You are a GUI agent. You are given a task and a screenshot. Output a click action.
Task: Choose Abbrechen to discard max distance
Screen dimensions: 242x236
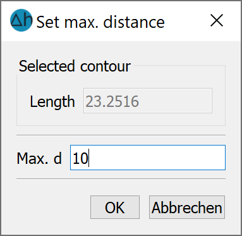(x=187, y=207)
